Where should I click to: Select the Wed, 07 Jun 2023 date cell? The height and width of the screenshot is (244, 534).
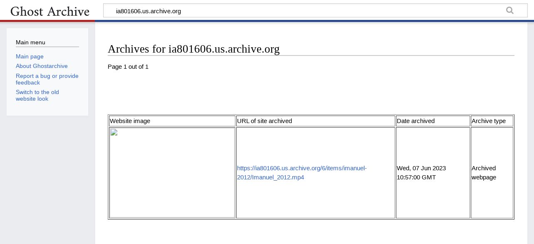pos(433,173)
